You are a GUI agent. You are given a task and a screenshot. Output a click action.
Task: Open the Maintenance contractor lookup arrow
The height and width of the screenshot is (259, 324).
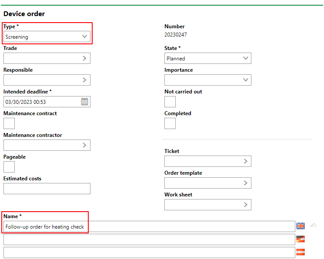[84, 145]
